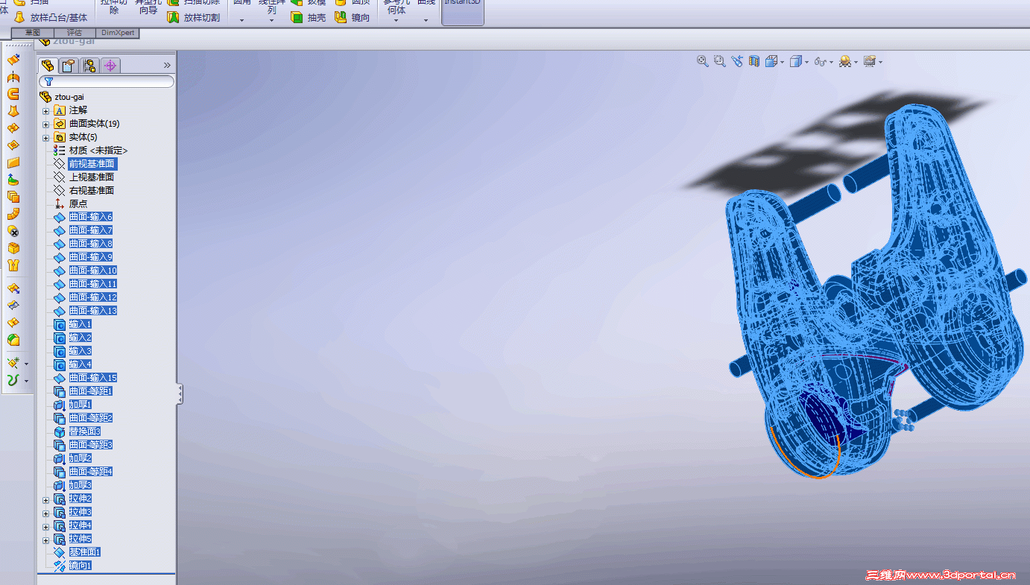Image resolution: width=1030 pixels, height=585 pixels.
Task: Click the Zoom to Fit magnifier icon
Action: point(703,61)
